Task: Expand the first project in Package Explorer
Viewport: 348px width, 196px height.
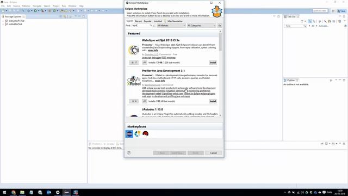Action: [3, 21]
